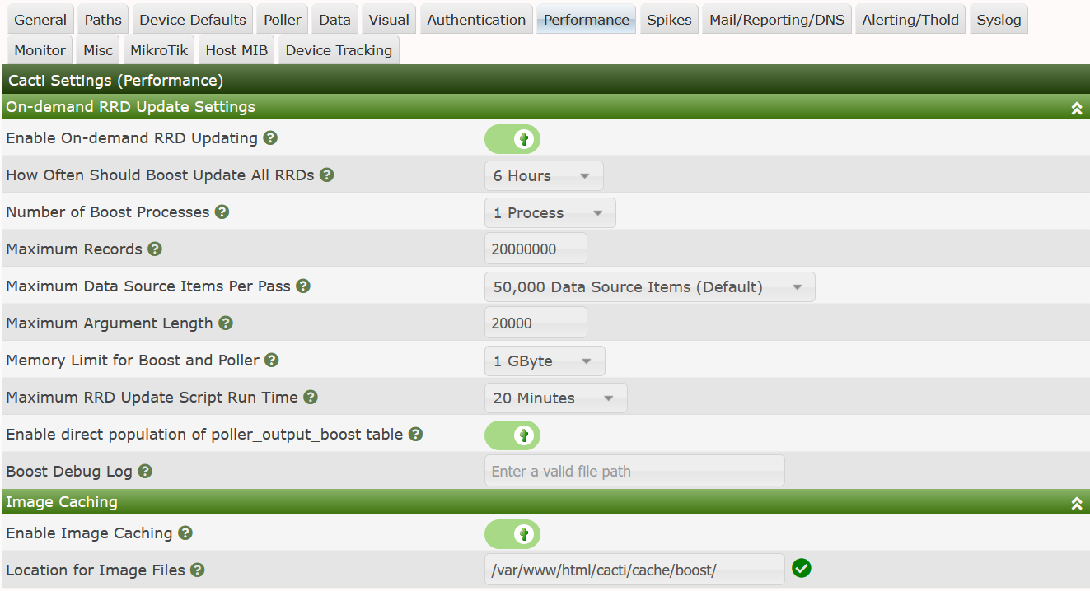Click help icon beside Enable On-demand RRD Updating
Viewport: 1090px width, 591px height.
(269, 138)
